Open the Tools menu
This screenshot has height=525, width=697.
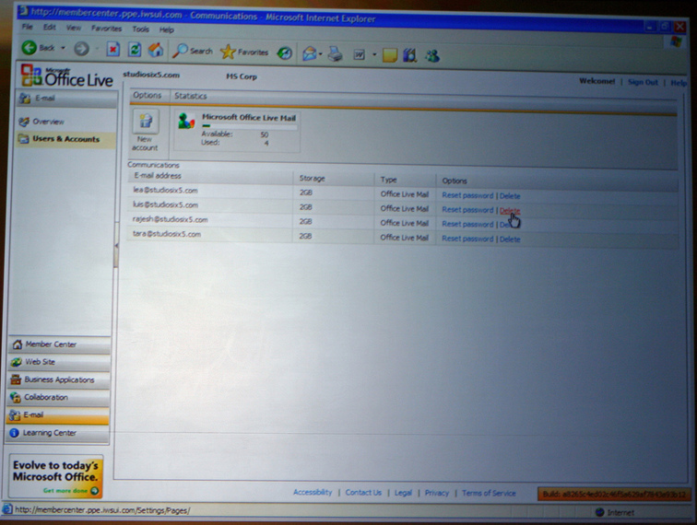click(x=140, y=29)
